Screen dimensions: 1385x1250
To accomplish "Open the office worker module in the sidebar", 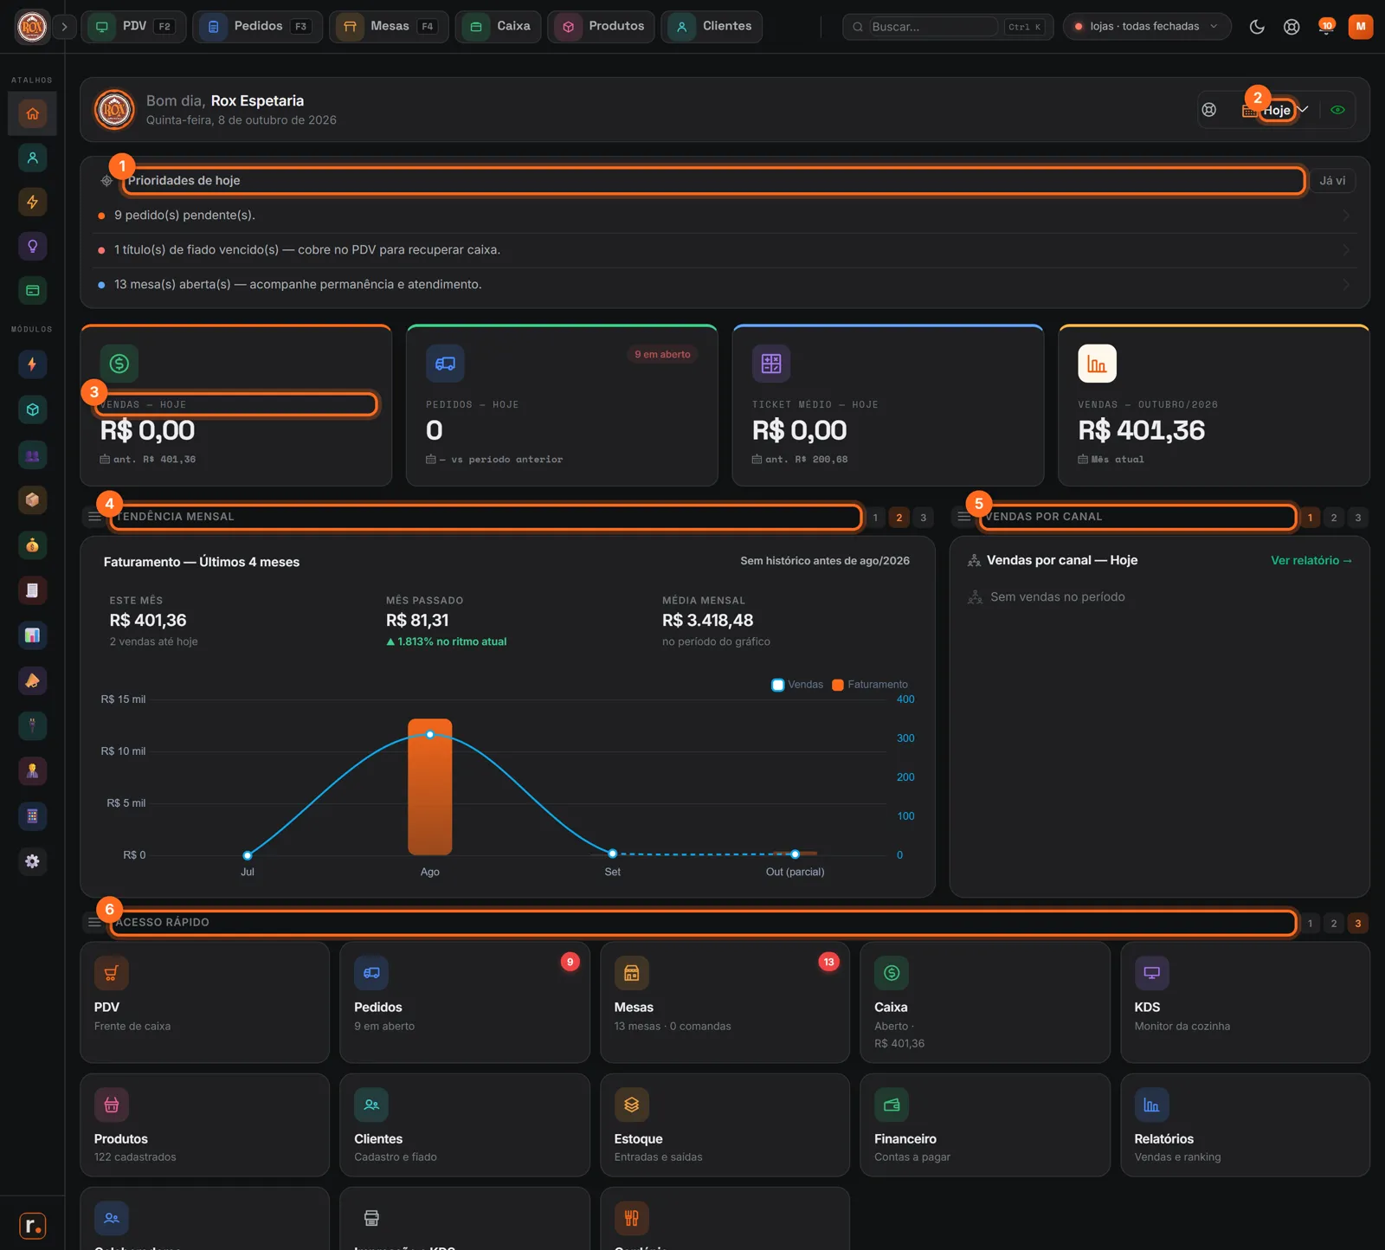I will point(32,770).
